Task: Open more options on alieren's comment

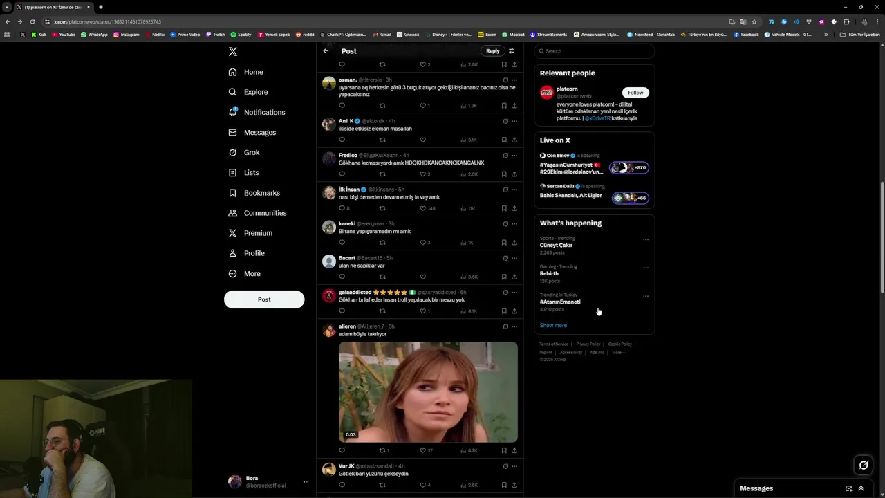Action: tap(514, 326)
